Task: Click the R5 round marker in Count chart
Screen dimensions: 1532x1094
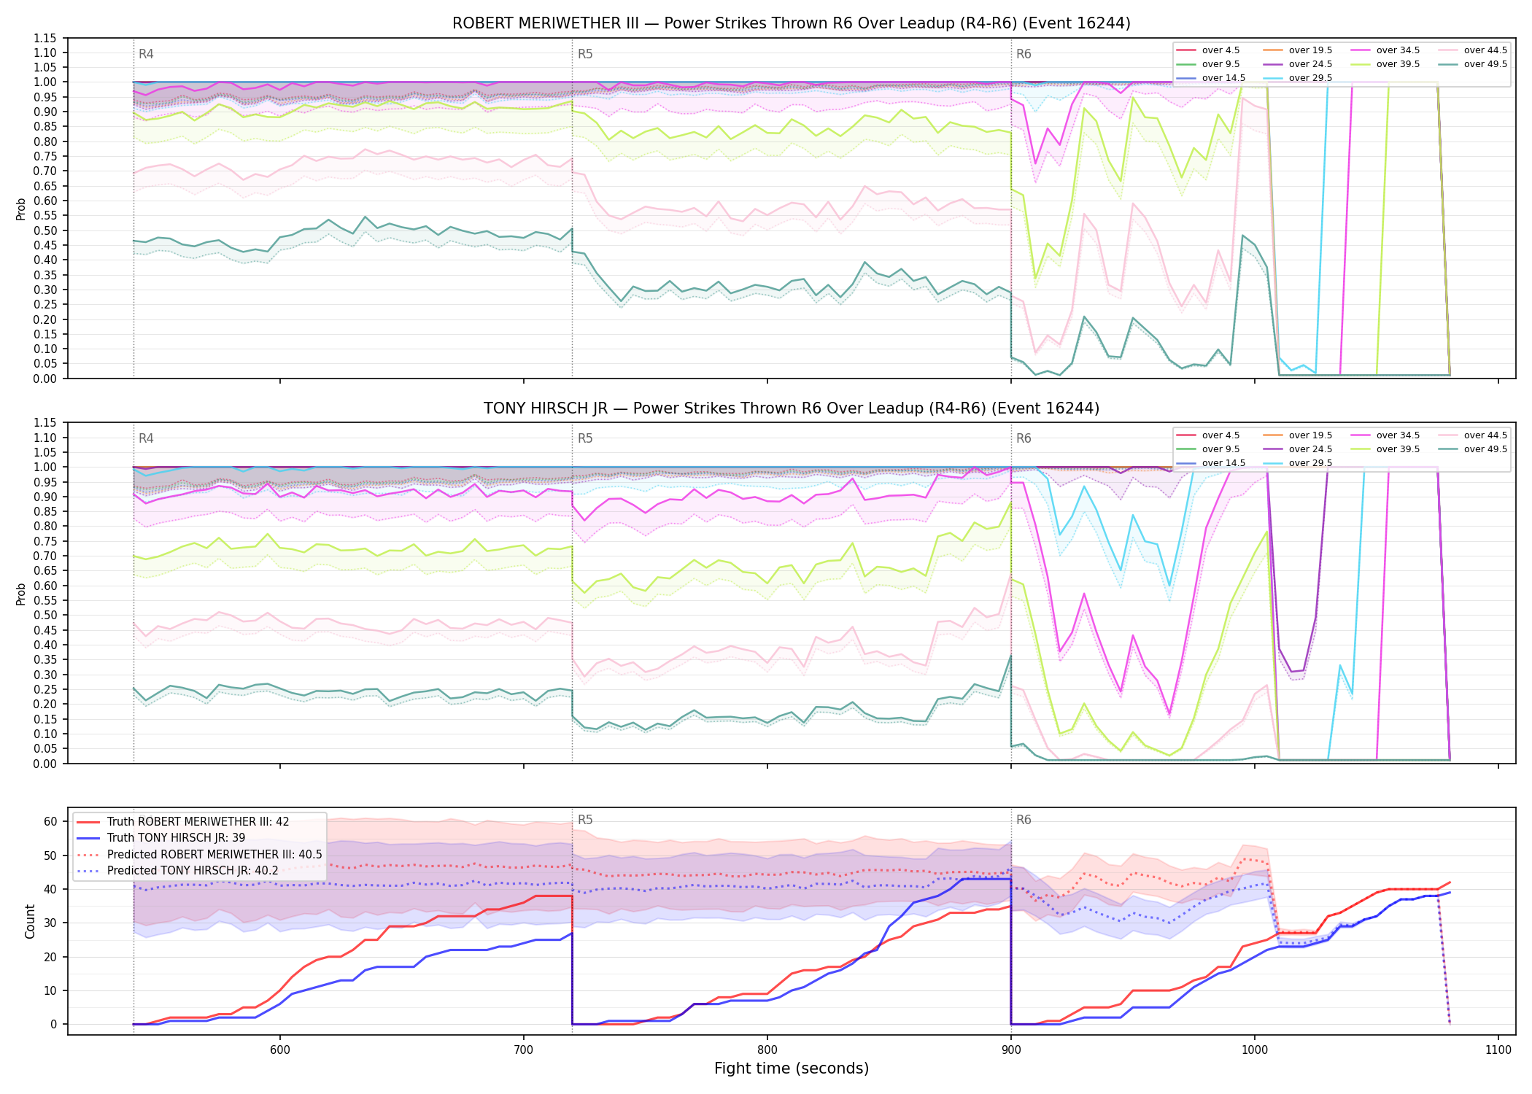Action: pos(585,820)
